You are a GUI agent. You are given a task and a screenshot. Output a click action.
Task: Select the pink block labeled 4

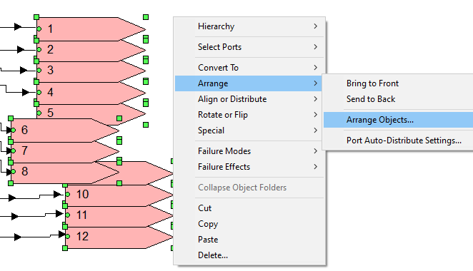pos(91,92)
